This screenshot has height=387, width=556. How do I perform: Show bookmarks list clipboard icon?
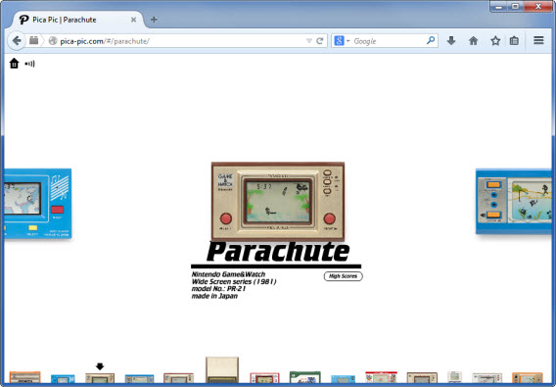click(x=514, y=41)
